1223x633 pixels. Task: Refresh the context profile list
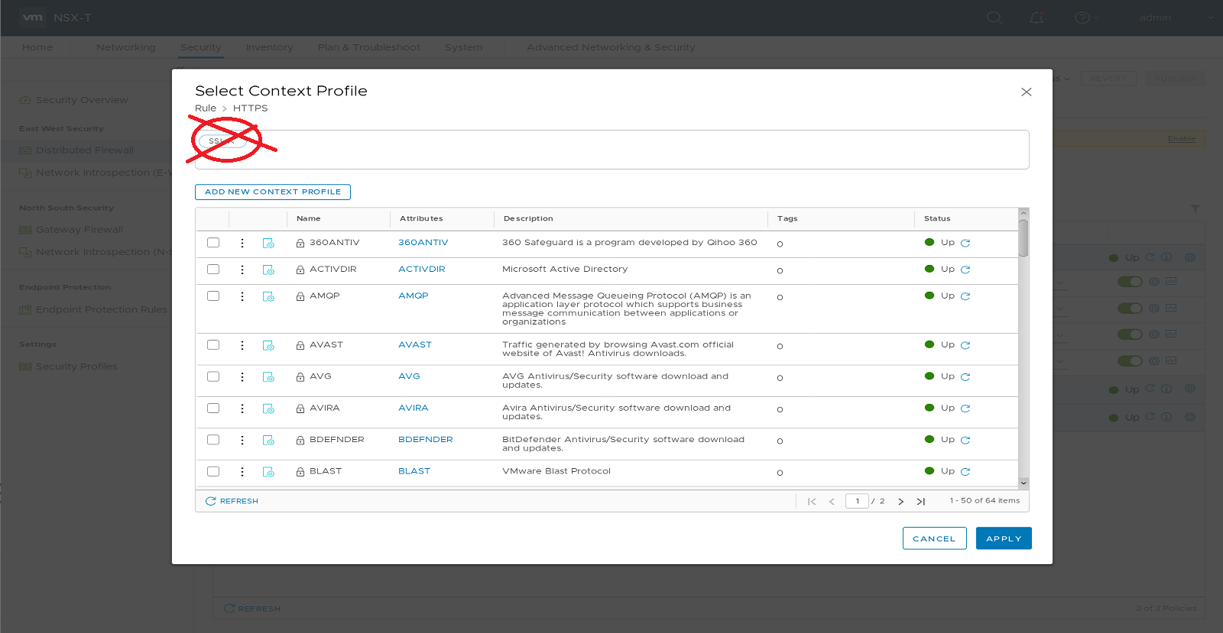point(232,502)
